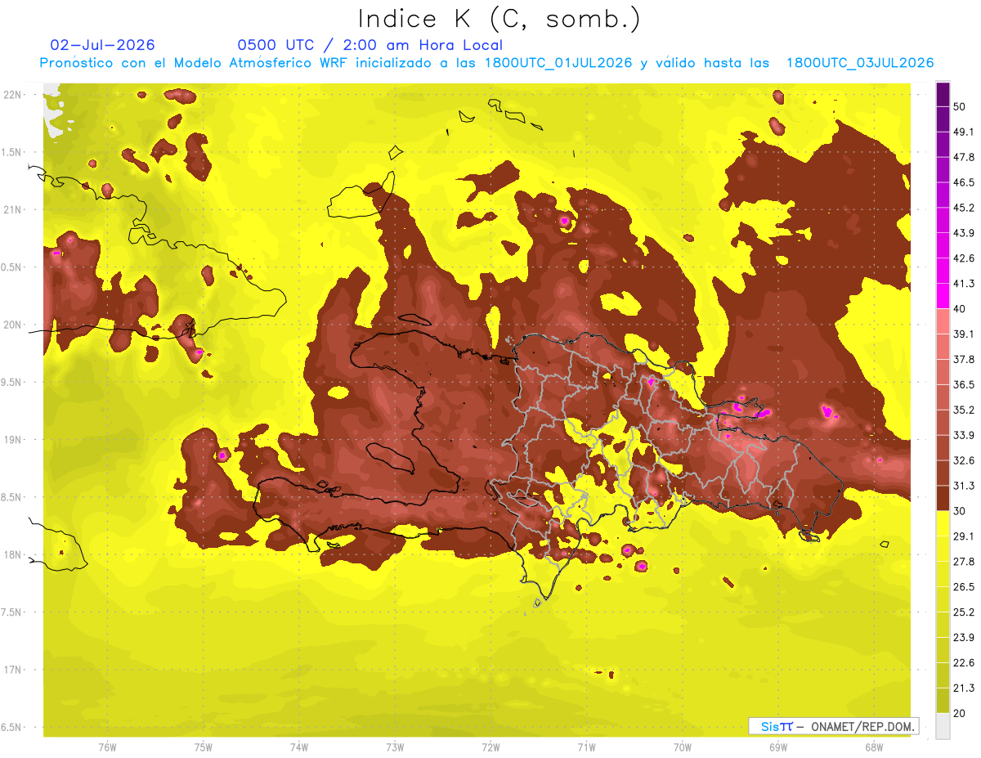Image resolution: width=981 pixels, height=758 pixels.
Task: Click the dark purple legend swatch above 50
Action: [x=943, y=95]
